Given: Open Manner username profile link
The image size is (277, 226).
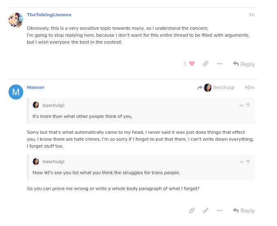Looking at the screenshot, I should (36, 87).
